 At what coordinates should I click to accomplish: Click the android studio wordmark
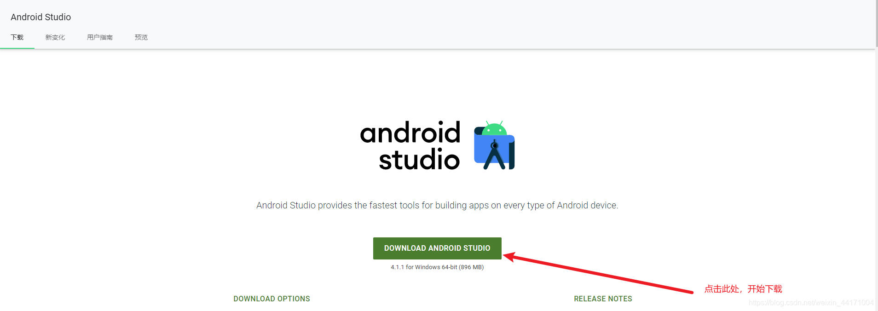click(410, 146)
